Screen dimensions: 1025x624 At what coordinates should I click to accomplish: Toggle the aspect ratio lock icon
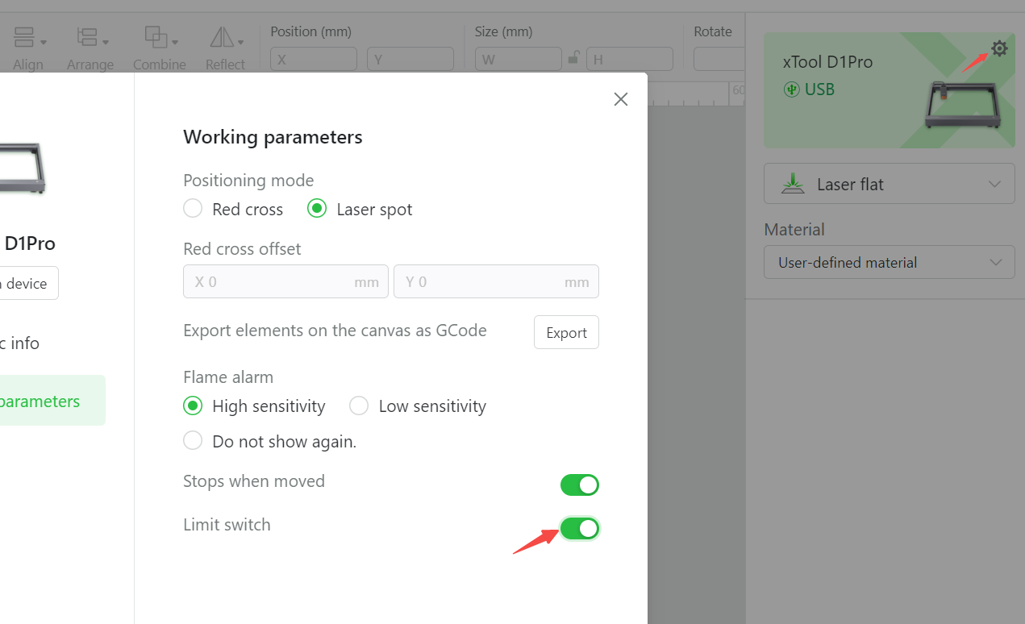click(x=574, y=58)
